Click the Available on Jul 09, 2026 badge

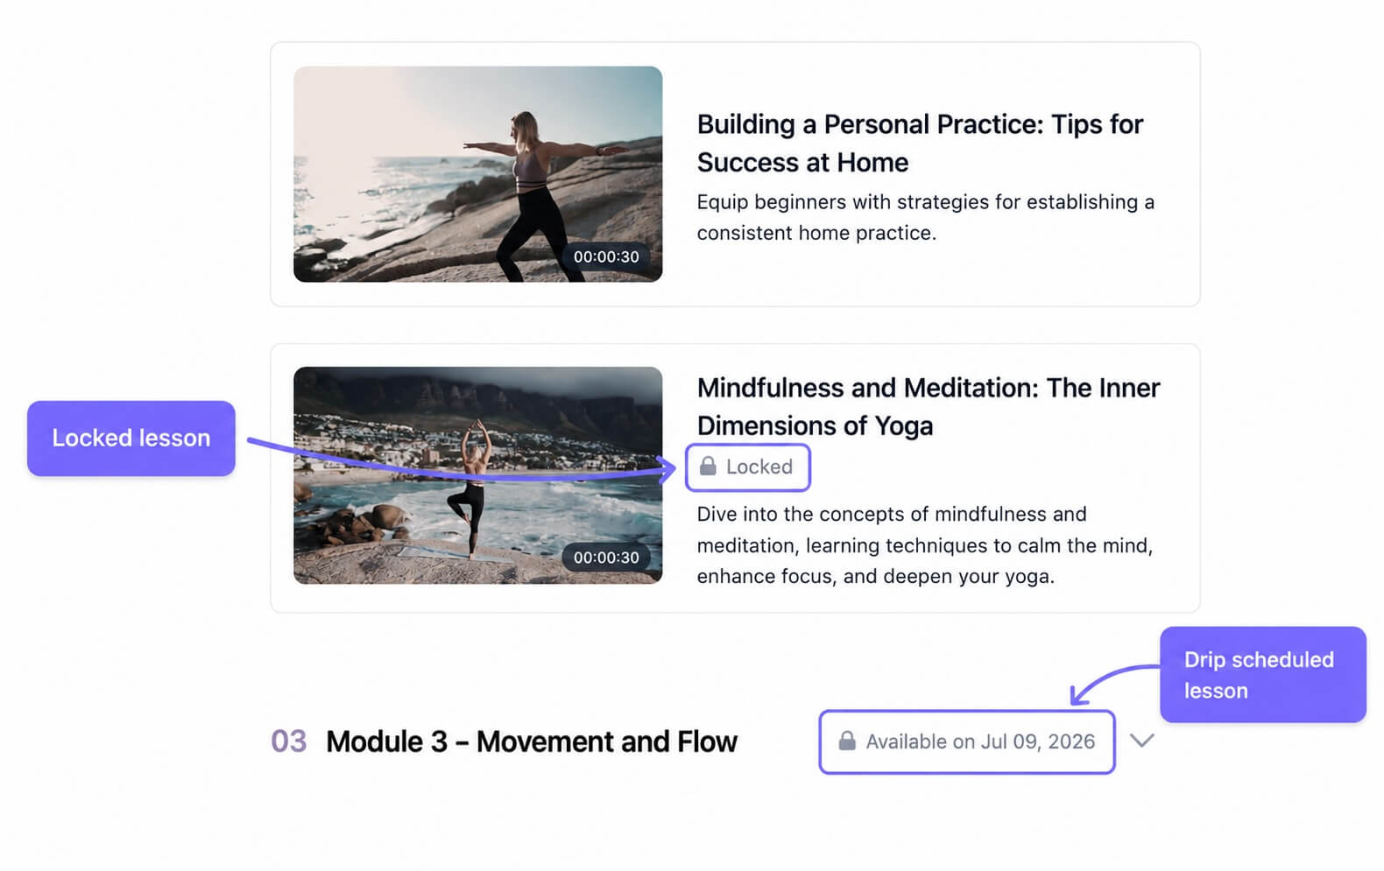pos(967,741)
